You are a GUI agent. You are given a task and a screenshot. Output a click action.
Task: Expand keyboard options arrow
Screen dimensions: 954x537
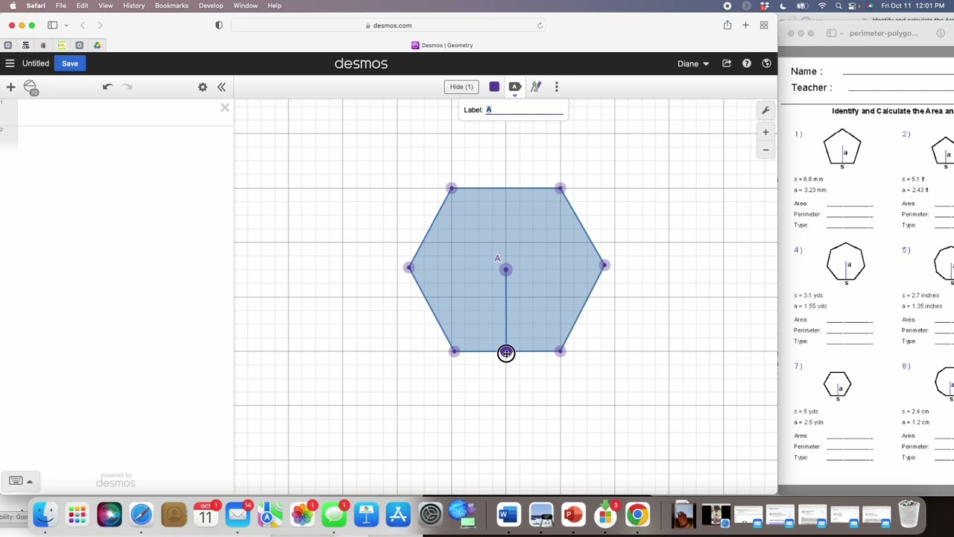pos(30,481)
